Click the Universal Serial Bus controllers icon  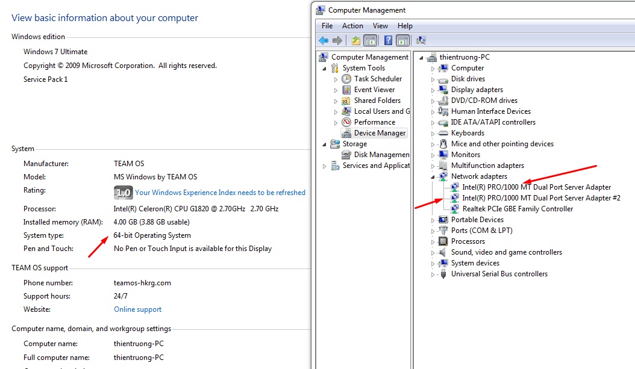click(x=443, y=274)
